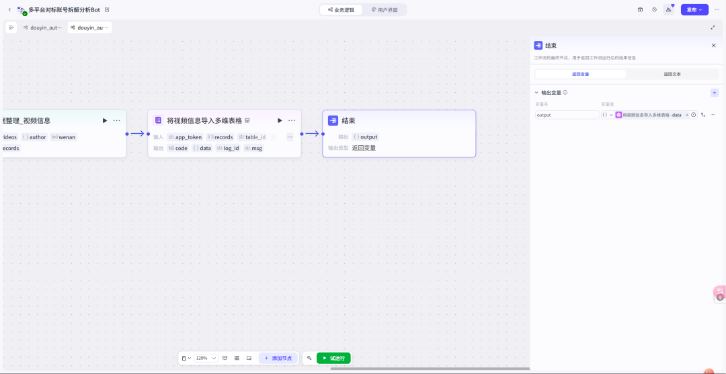This screenshot has width=726, height=374.
Task: Open the more options ellipsis in top bar
Action: pyautogui.click(x=717, y=9)
